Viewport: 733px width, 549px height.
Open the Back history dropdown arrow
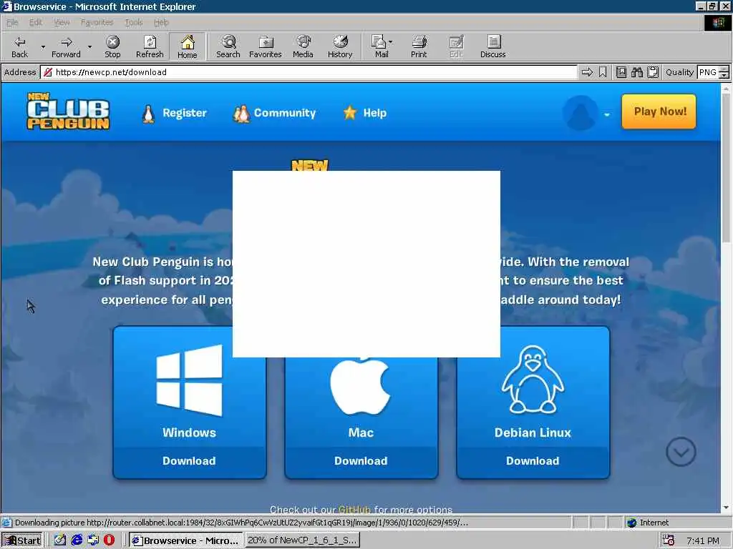(x=43, y=46)
